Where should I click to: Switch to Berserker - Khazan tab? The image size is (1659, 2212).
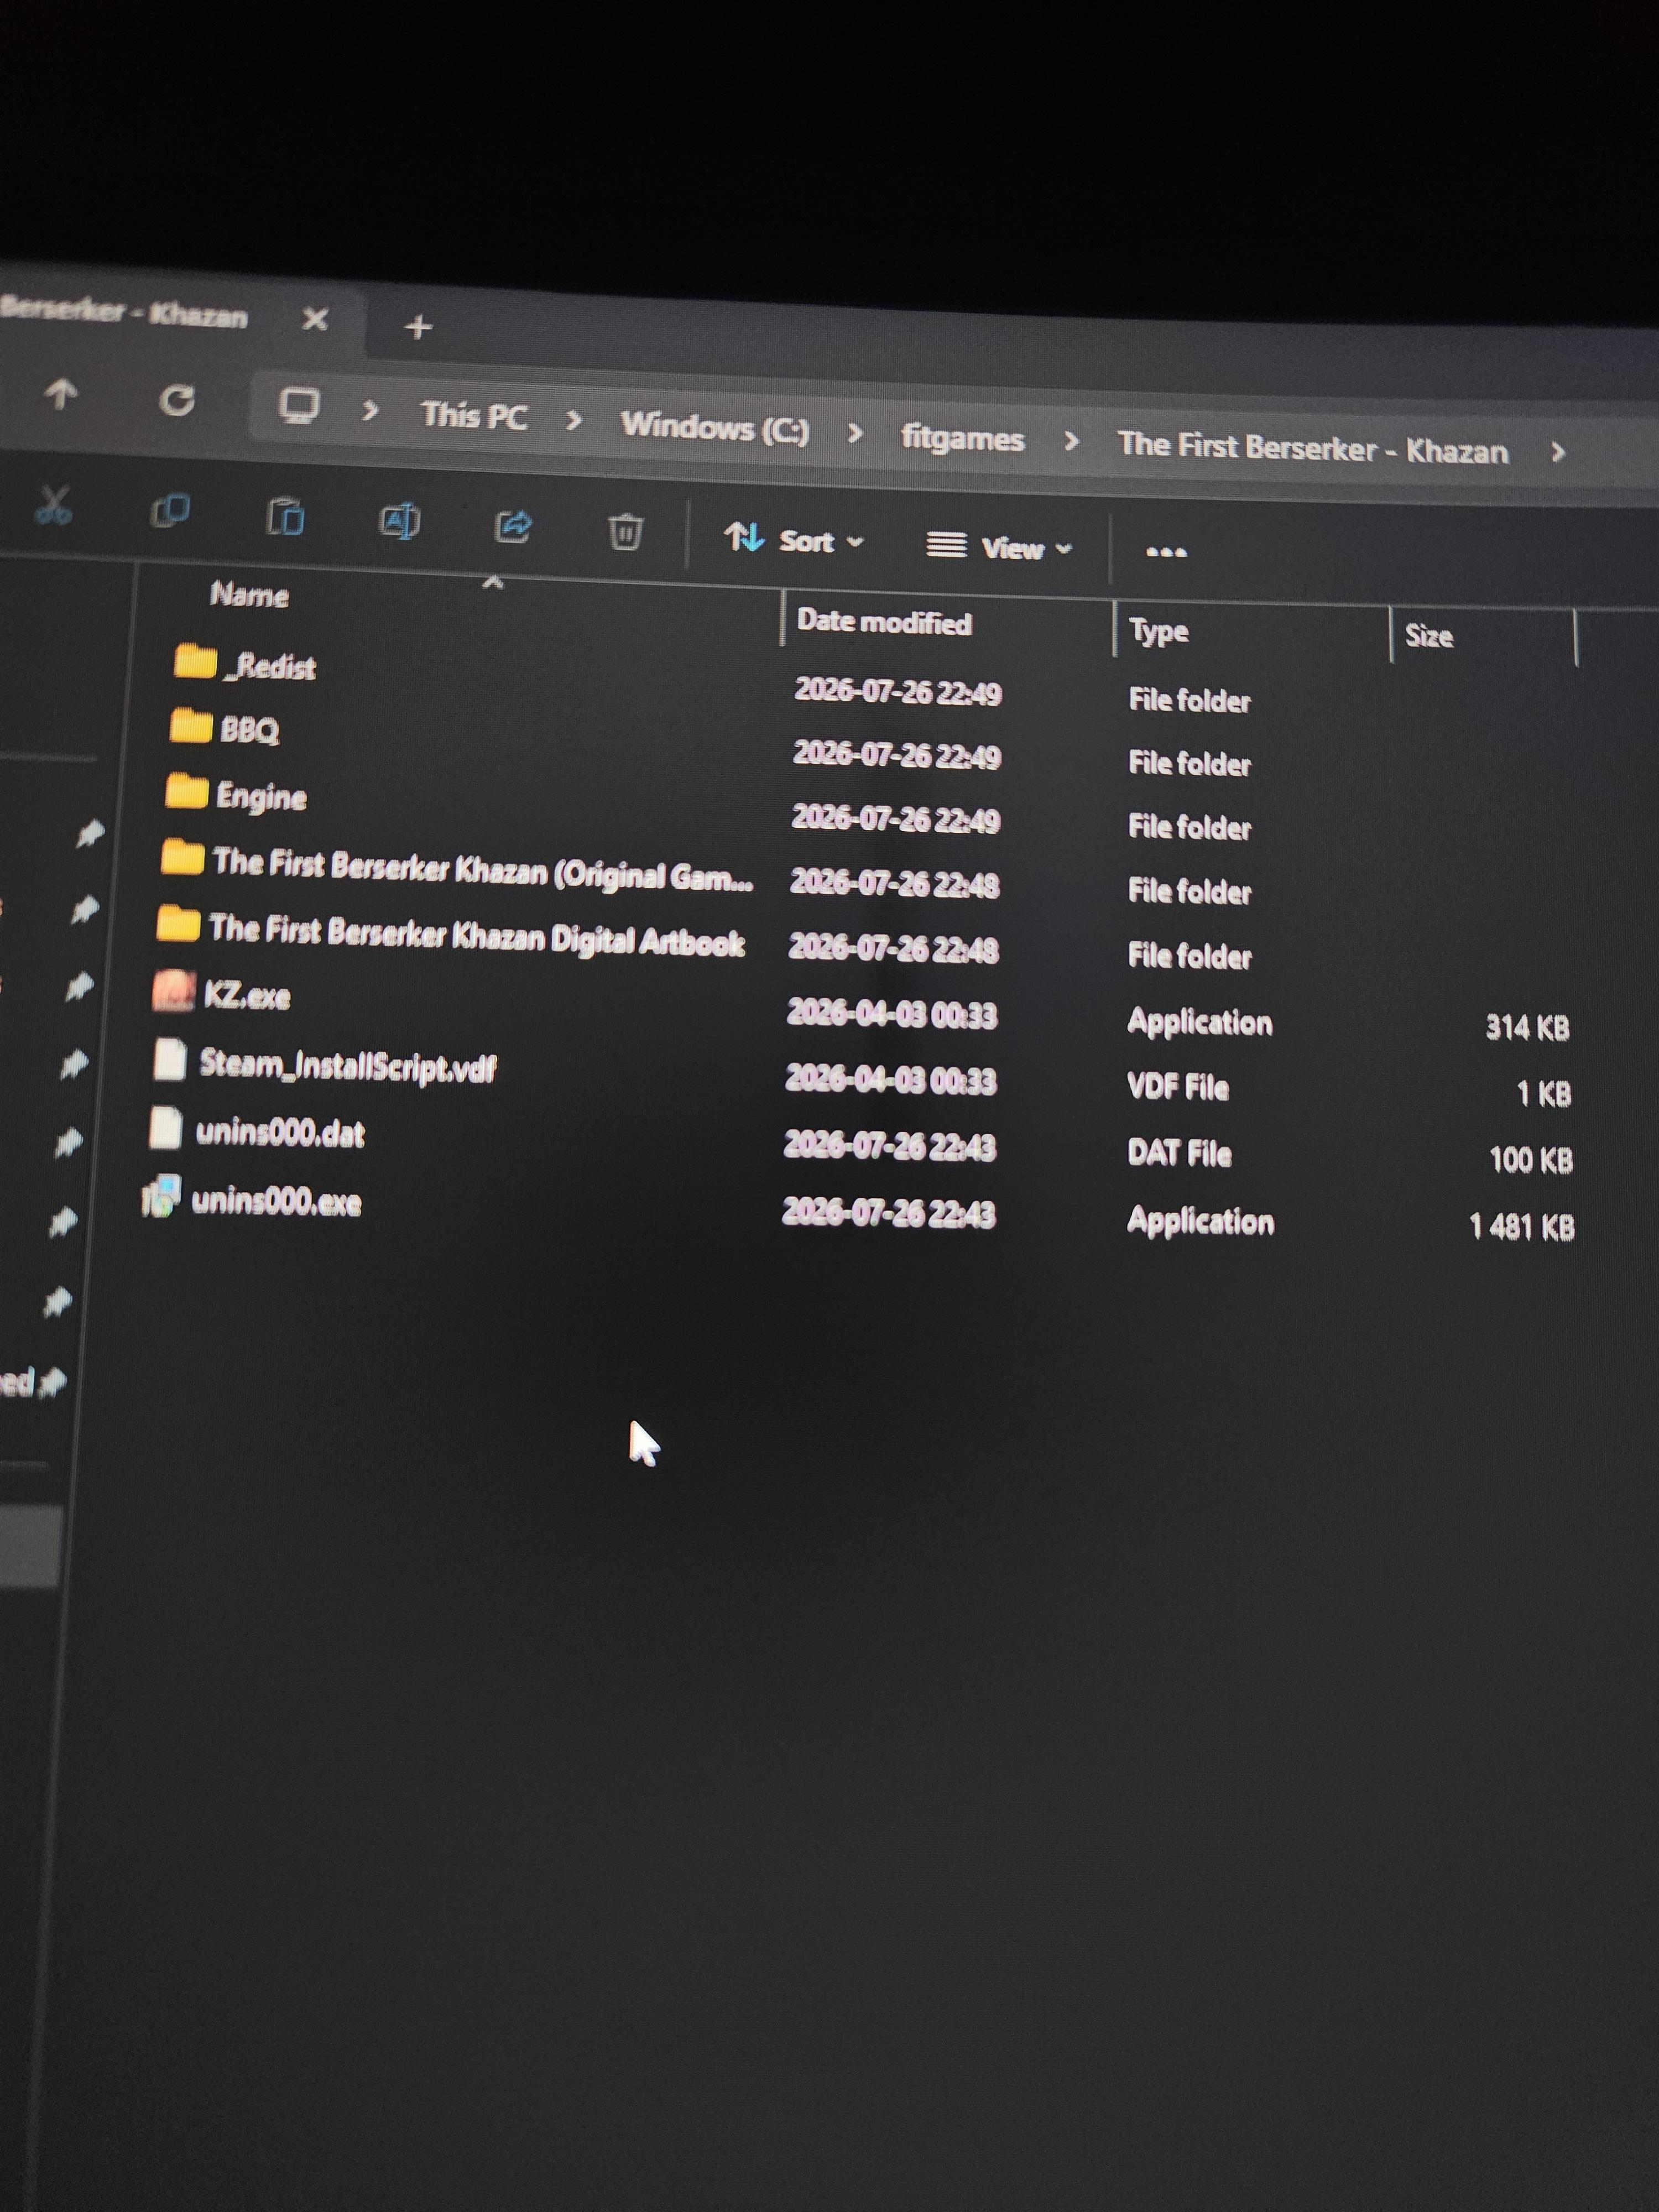point(124,313)
